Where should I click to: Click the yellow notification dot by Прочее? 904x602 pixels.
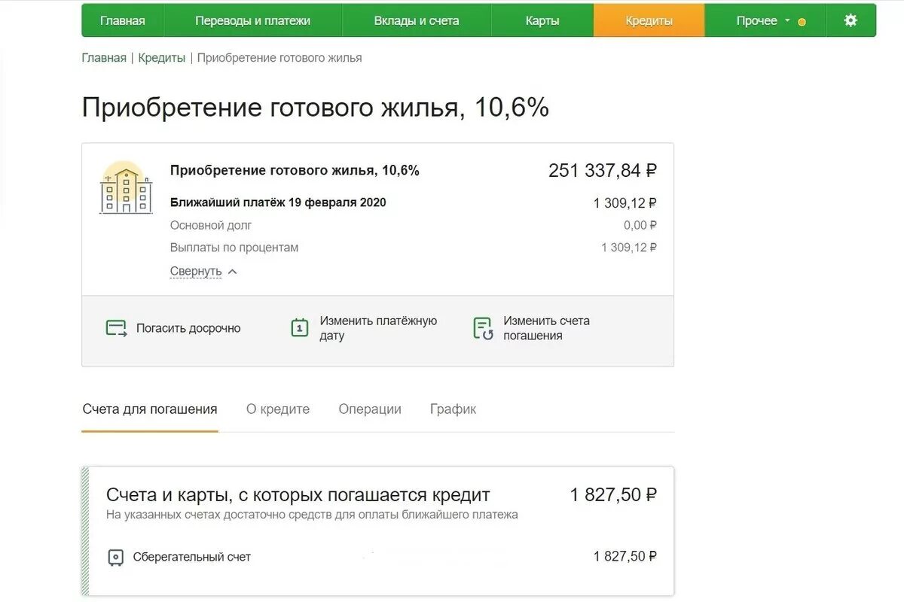click(802, 22)
